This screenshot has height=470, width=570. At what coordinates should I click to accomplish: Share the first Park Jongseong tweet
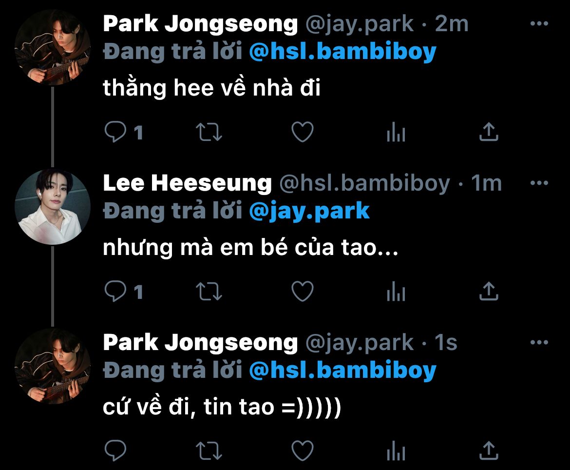pos(489,132)
